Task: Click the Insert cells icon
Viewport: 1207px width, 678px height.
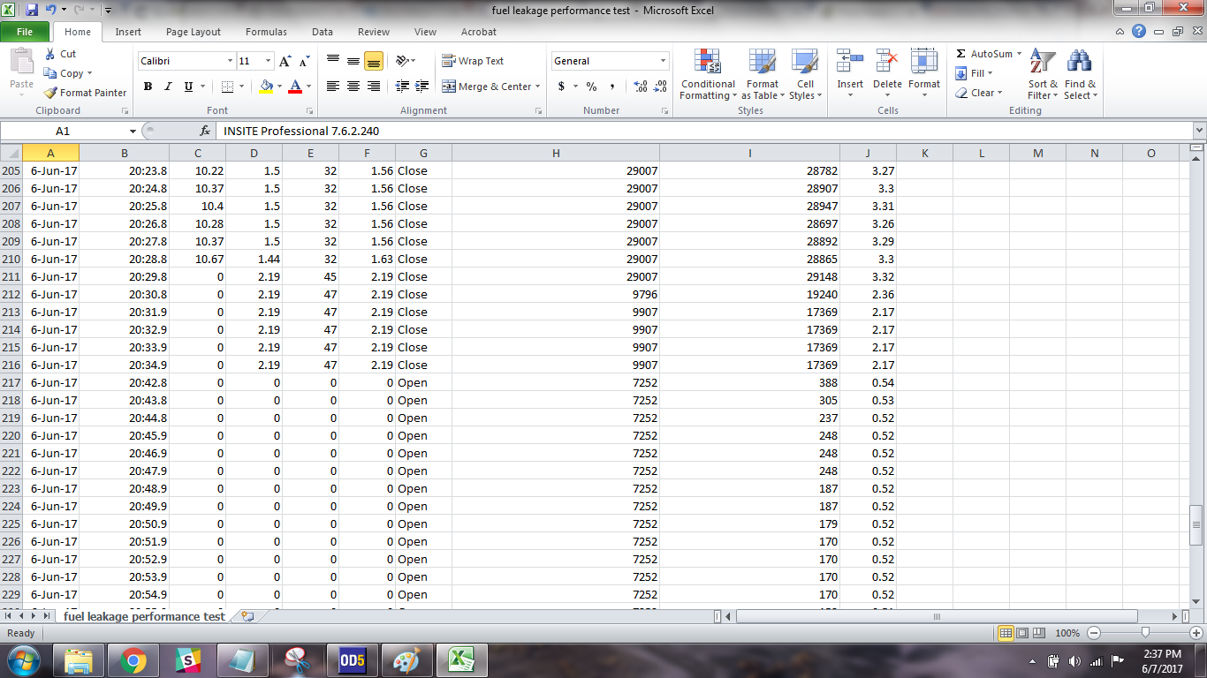Action: coord(850,61)
